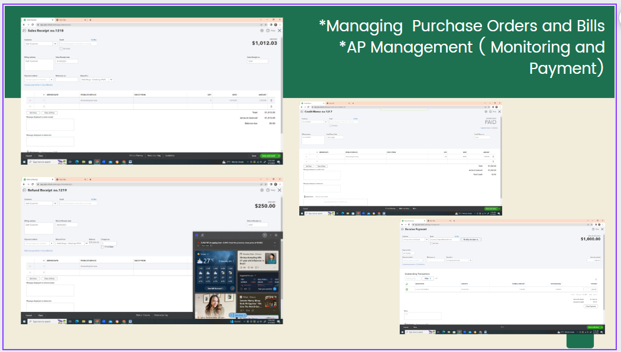This screenshot has width=621, height=352.
Task: Open Save and send arrow menu in Sales Receipt
Action: 279,156
